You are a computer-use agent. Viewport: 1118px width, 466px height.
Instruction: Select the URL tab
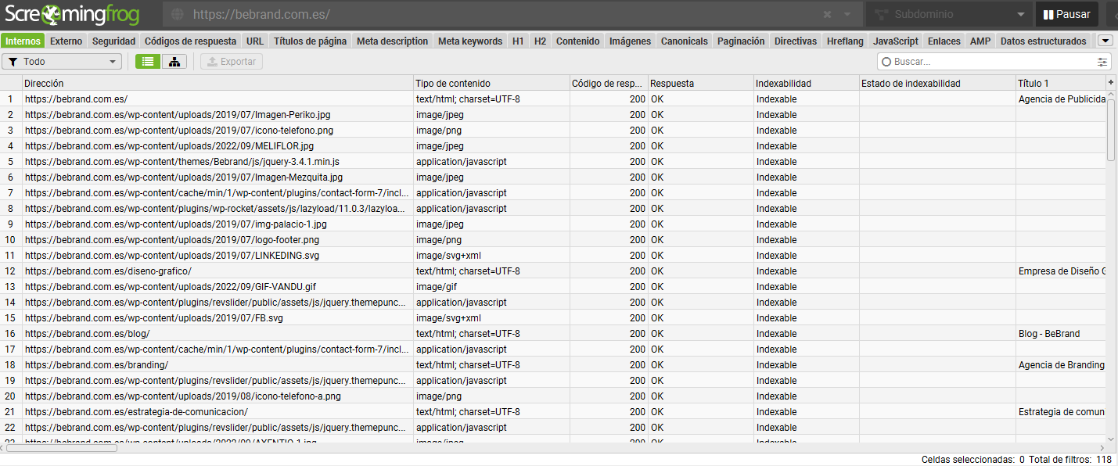coord(254,41)
